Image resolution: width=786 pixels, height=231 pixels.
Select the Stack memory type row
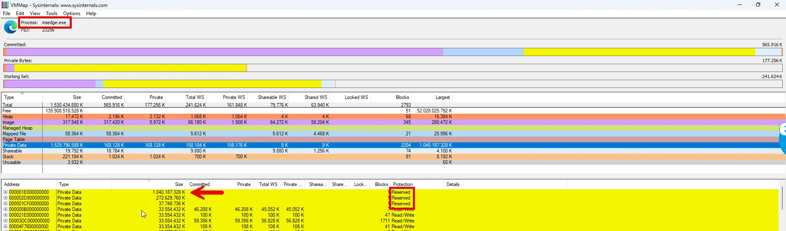tap(394, 157)
